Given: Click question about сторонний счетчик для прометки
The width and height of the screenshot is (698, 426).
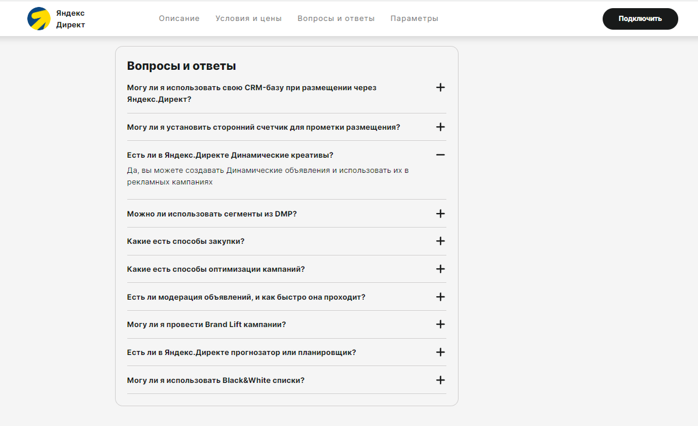Looking at the screenshot, I should point(263,127).
